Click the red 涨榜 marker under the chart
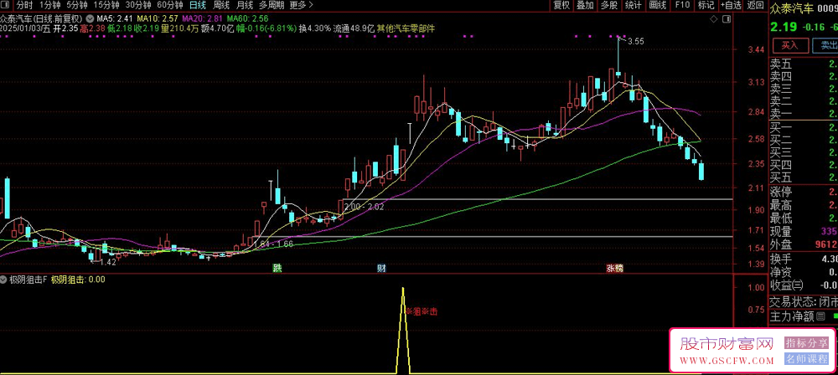The image size is (838, 375). (x=614, y=268)
